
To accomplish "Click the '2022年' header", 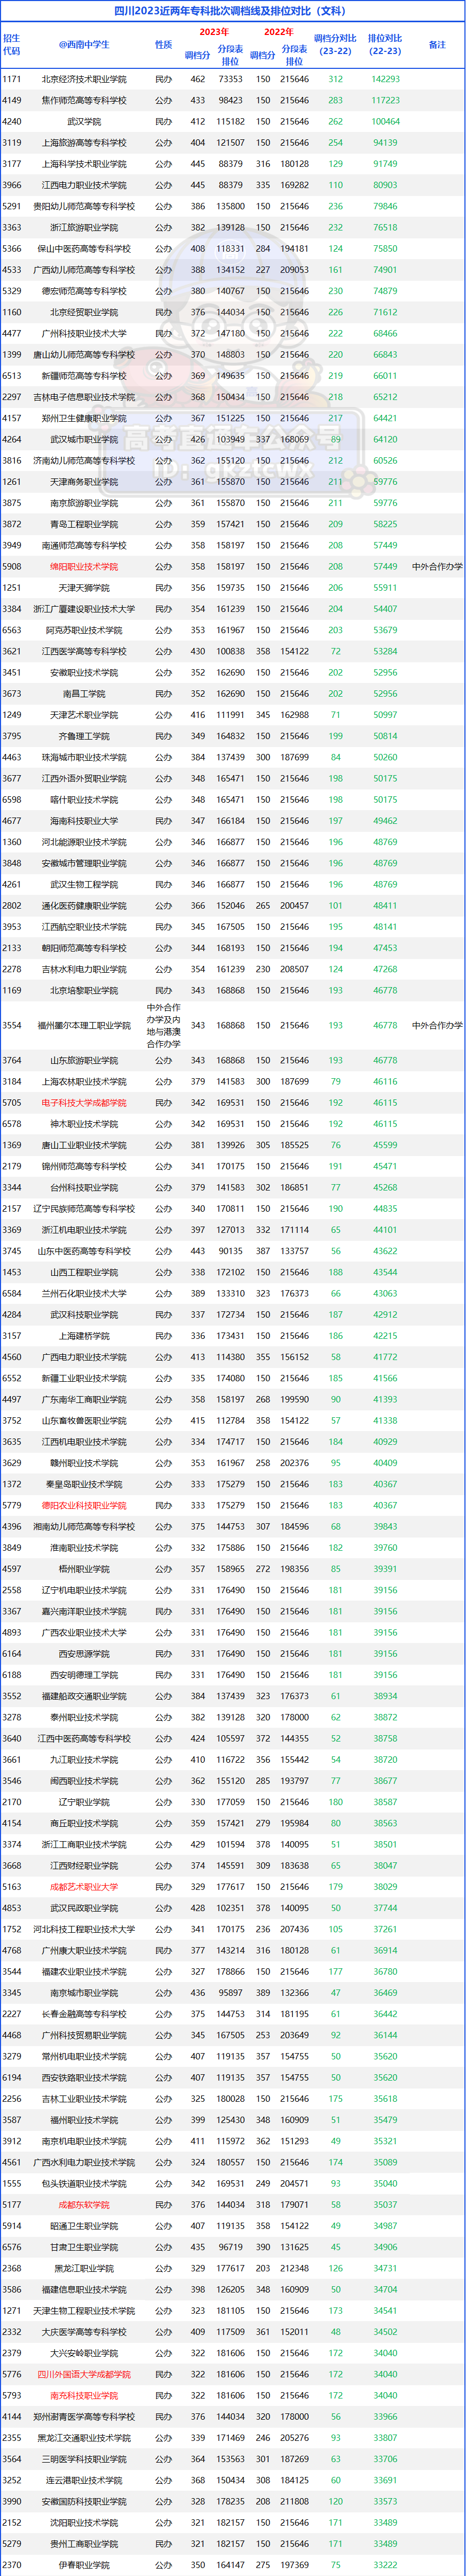I will 278,33.
